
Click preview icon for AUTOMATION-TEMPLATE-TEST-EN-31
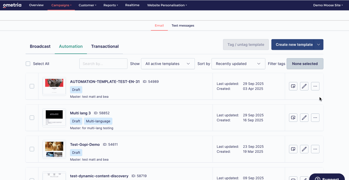point(293,86)
